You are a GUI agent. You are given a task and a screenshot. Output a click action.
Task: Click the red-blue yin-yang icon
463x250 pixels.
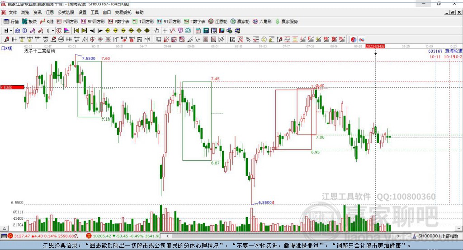[354, 40]
